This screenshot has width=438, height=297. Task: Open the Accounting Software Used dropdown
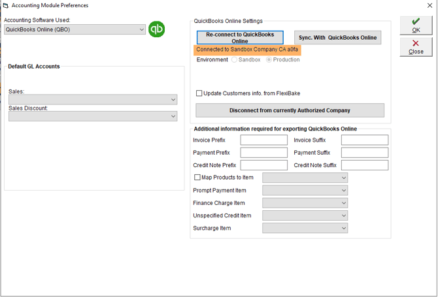(75, 29)
